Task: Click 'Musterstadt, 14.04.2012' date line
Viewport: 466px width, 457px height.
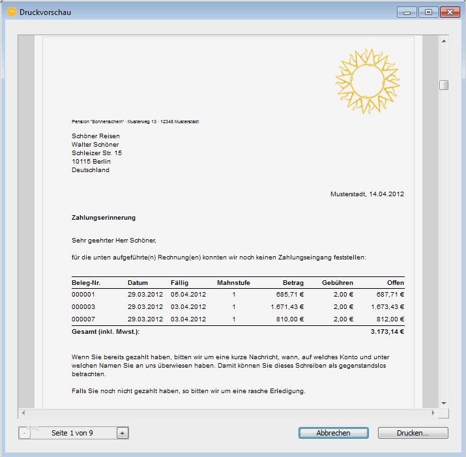Action: tap(368, 194)
